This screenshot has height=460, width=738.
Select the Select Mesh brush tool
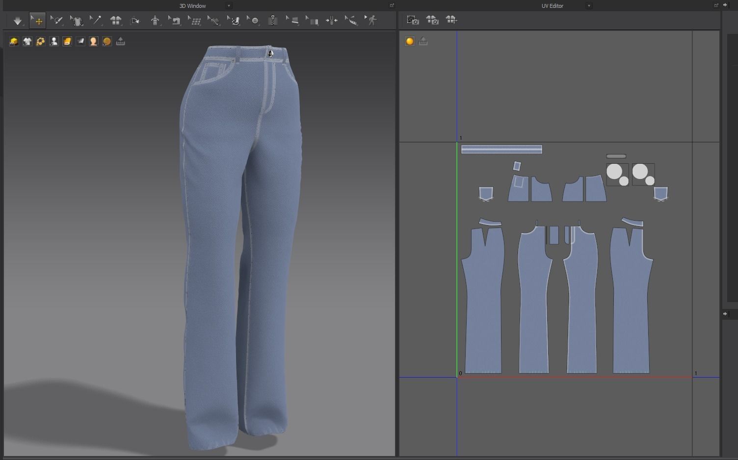pos(57,21)
